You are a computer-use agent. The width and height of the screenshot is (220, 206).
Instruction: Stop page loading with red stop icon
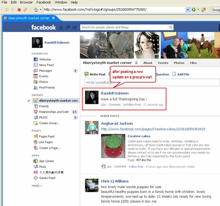click(19, 10)
